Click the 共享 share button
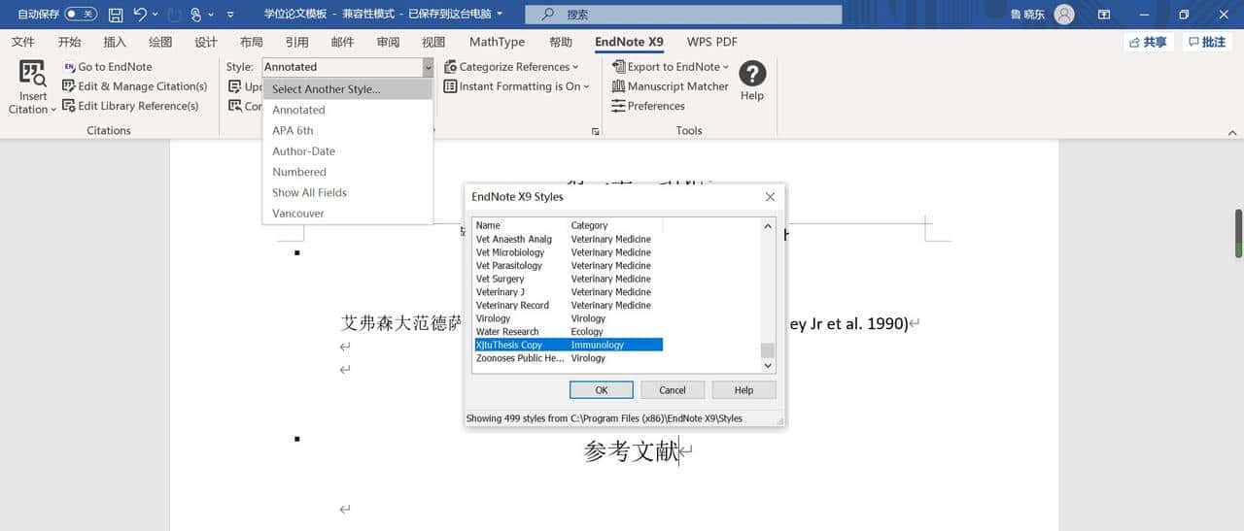Screen dimensions: 1244x531 tap(1148, 42)
